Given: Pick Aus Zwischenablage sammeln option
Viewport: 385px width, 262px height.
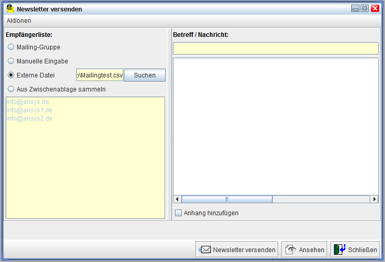Looking at the screenshot, I should click(x=11, y=89).
